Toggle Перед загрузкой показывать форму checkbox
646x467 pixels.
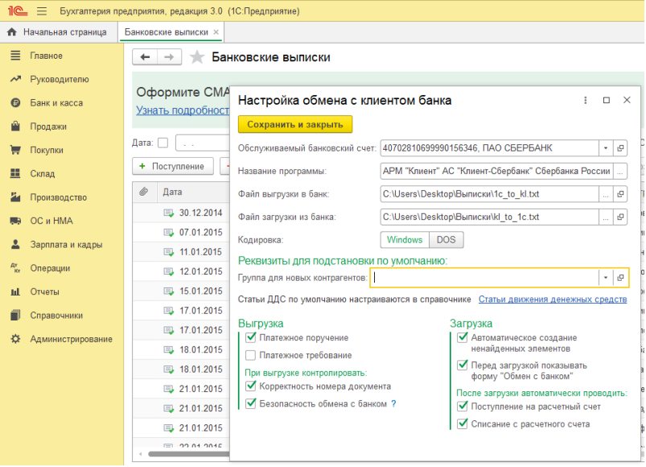pyautogui.click(x=463, y=366)
